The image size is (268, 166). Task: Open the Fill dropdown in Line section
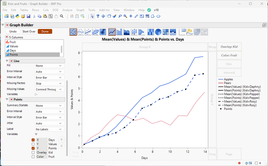tap(49, 66)
